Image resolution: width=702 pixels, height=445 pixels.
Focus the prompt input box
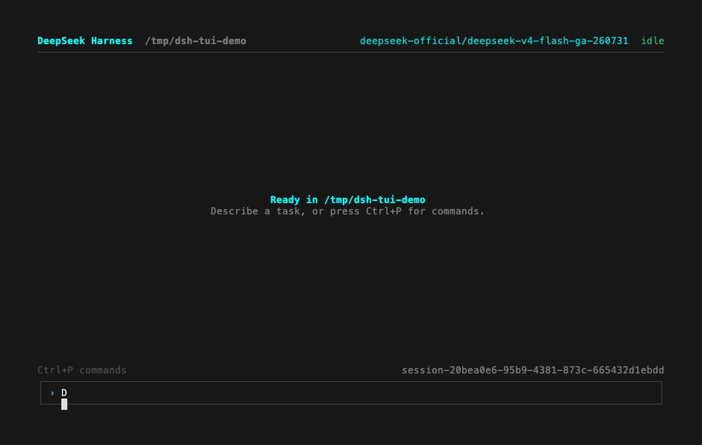351,393
